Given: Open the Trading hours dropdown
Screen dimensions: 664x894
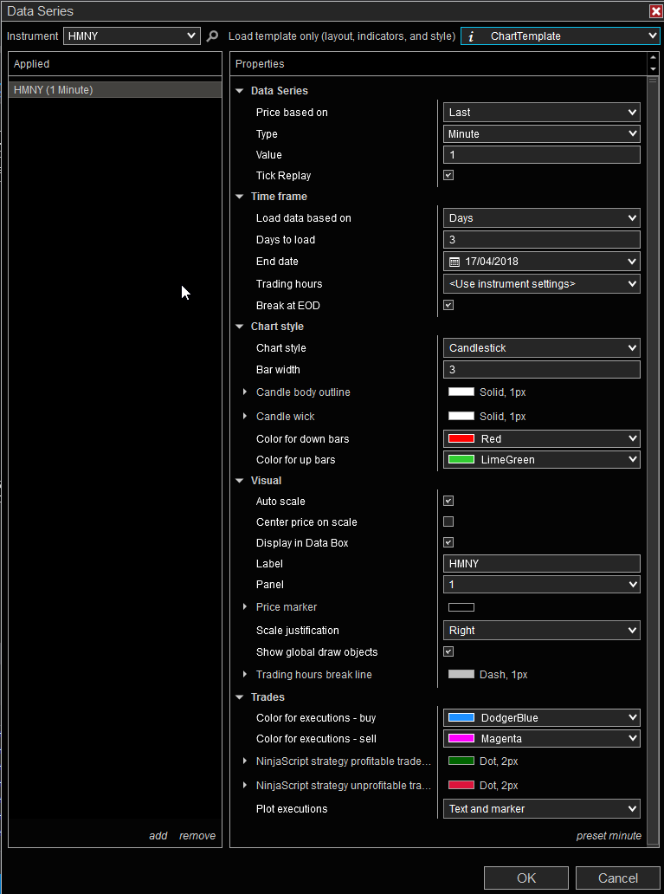Looking at the screenshot, I should tap(541, 283).
